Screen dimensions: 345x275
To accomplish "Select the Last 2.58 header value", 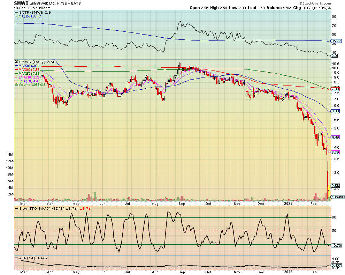I will pyautogui.click(x=256, y=8).
